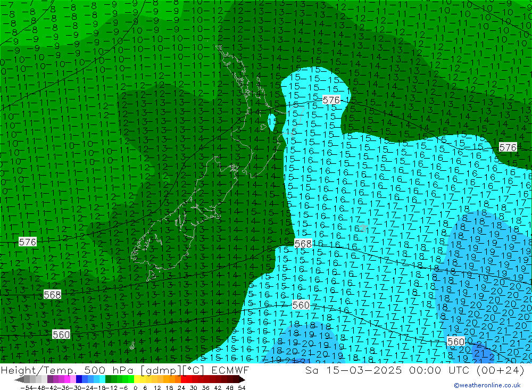Click the dark blue swatch on the color scale
The width and height of the screenshot is (532, 390).
tap(79, 379)
